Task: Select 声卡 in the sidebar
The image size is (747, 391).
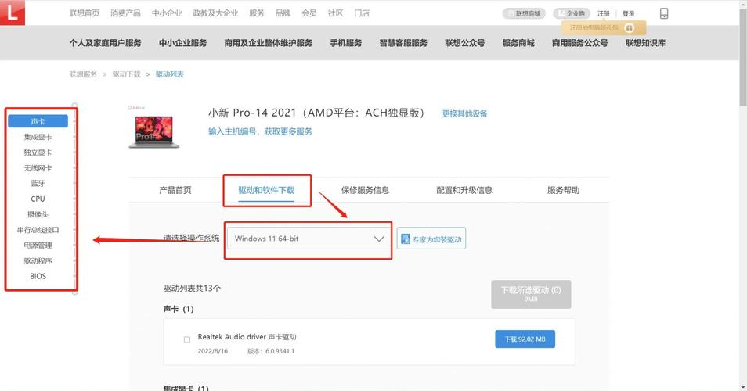Action: pos(38,121)
